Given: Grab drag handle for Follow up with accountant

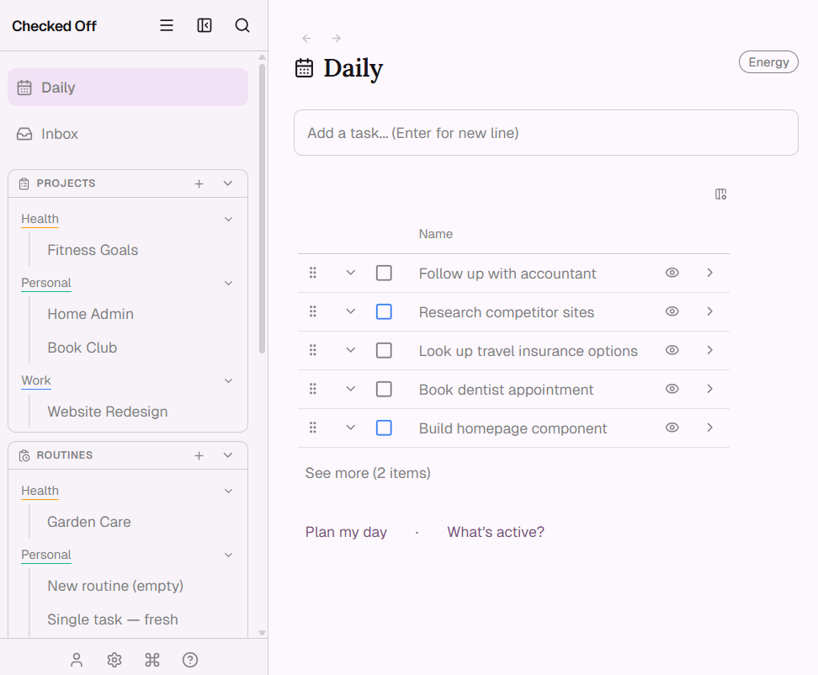Looking at the screenshot, I should click(x=312, y=273).
